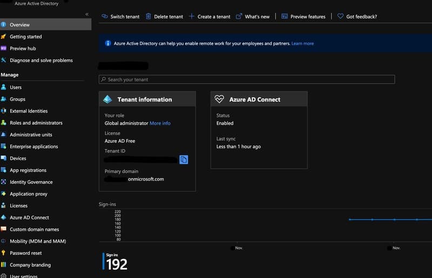432x278 pixels.
Task: Click the Custom domain names icon
Action: coord(3,229)
